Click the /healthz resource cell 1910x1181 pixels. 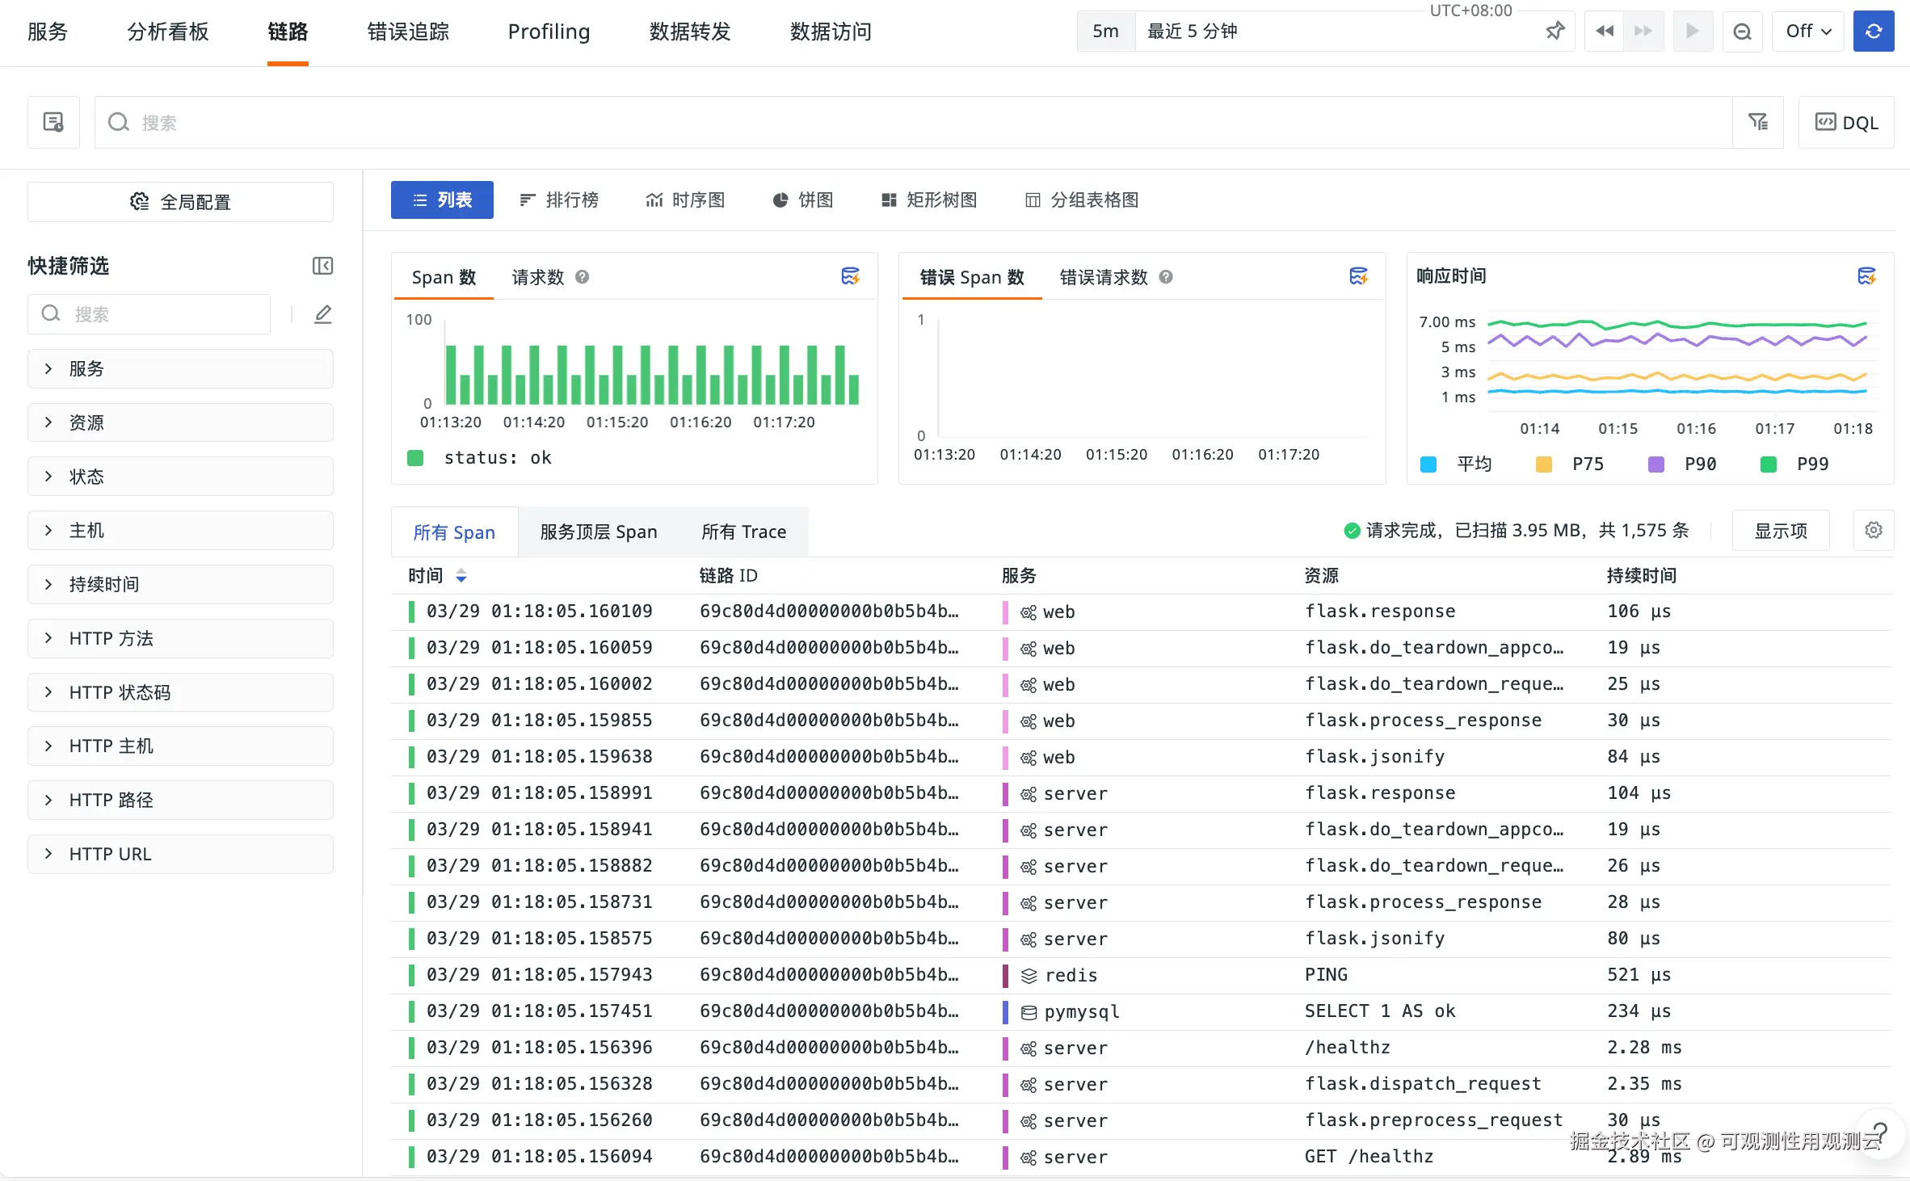pyautogui.click(x=1348, y=1048)
